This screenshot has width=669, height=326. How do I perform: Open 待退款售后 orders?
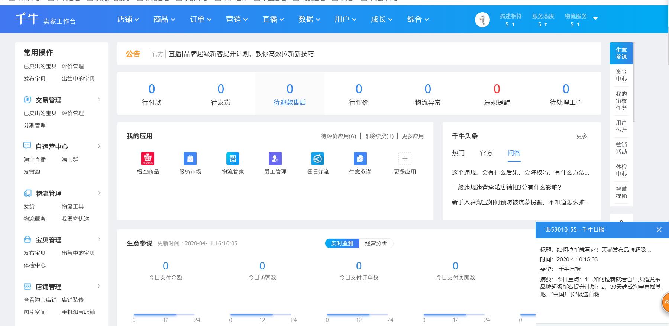tap(290, 94)
